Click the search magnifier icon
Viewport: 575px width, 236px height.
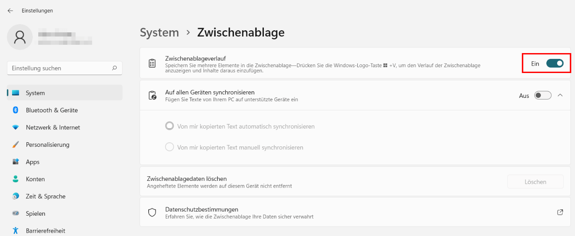tap(114, 68)
